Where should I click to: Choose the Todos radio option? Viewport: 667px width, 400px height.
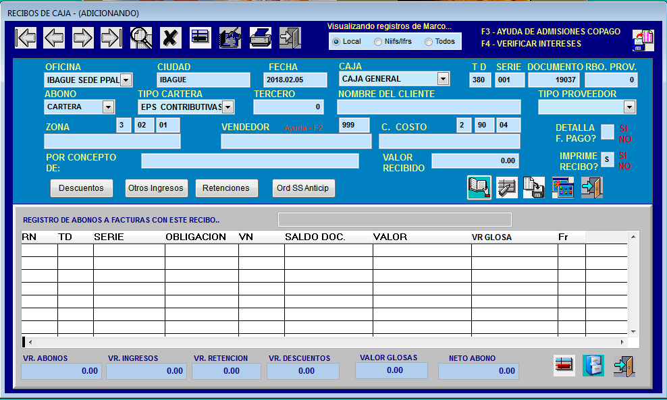429,42
